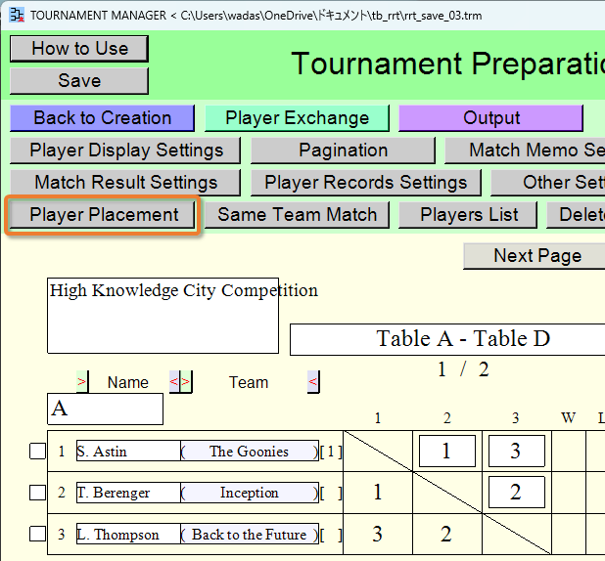This screenshot has height=561, width=605.
Task: Click the left arrow shrinking Name column
Action: point(174,382)
